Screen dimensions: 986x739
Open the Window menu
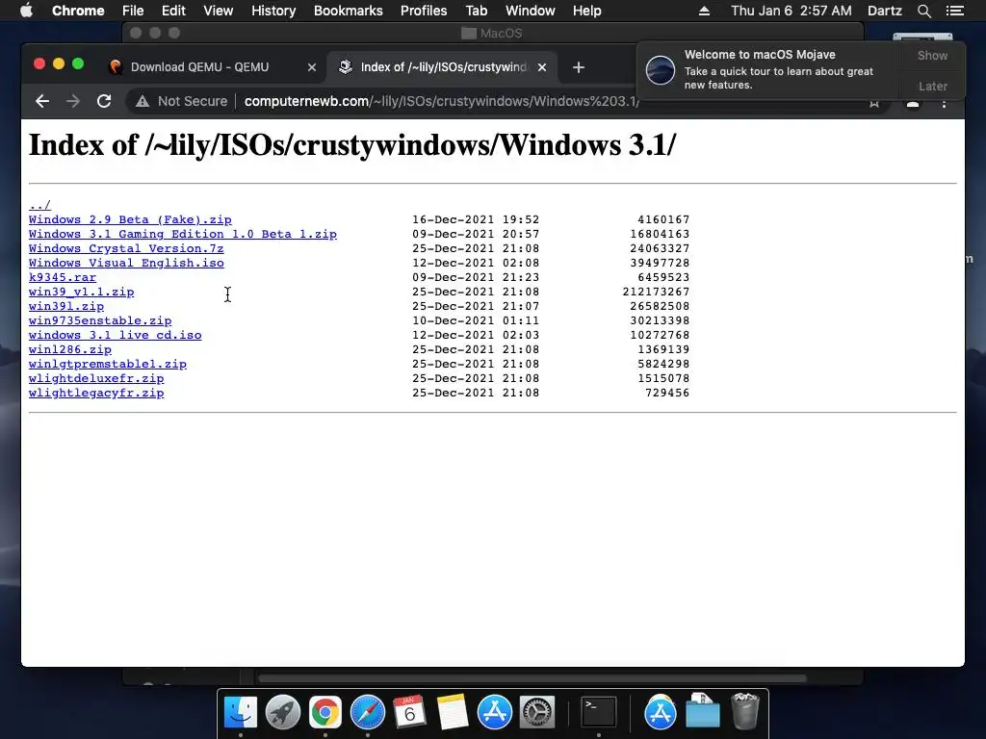pyautogui.click(x=531, y=11)
